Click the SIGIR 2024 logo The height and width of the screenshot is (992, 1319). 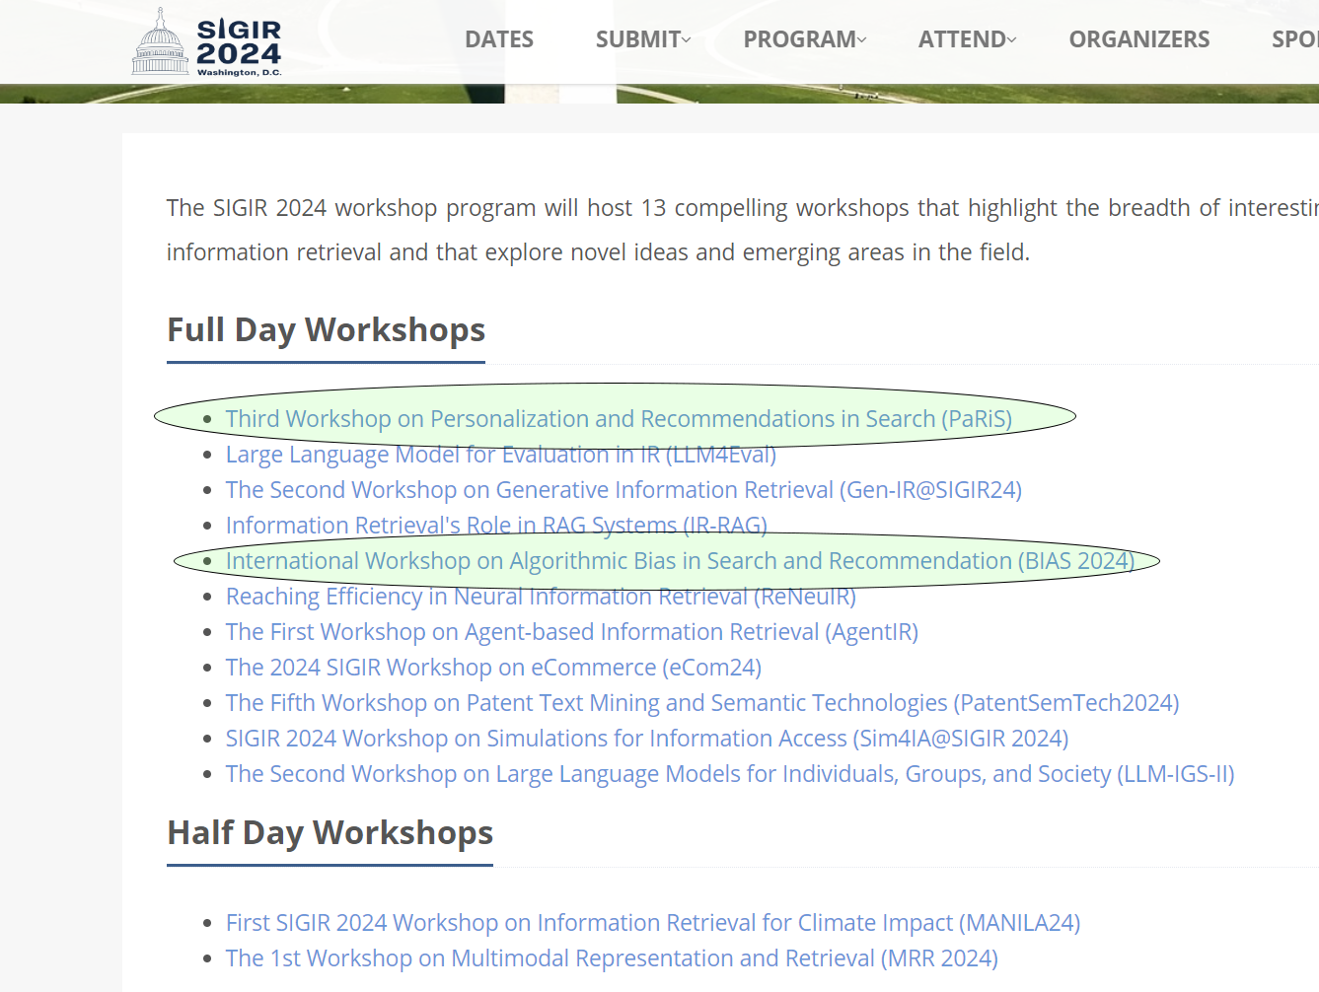tap(207, 42)
